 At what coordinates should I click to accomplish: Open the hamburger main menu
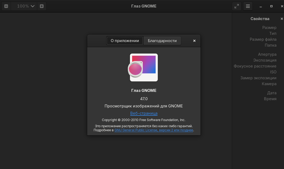(x=248, y=6)
